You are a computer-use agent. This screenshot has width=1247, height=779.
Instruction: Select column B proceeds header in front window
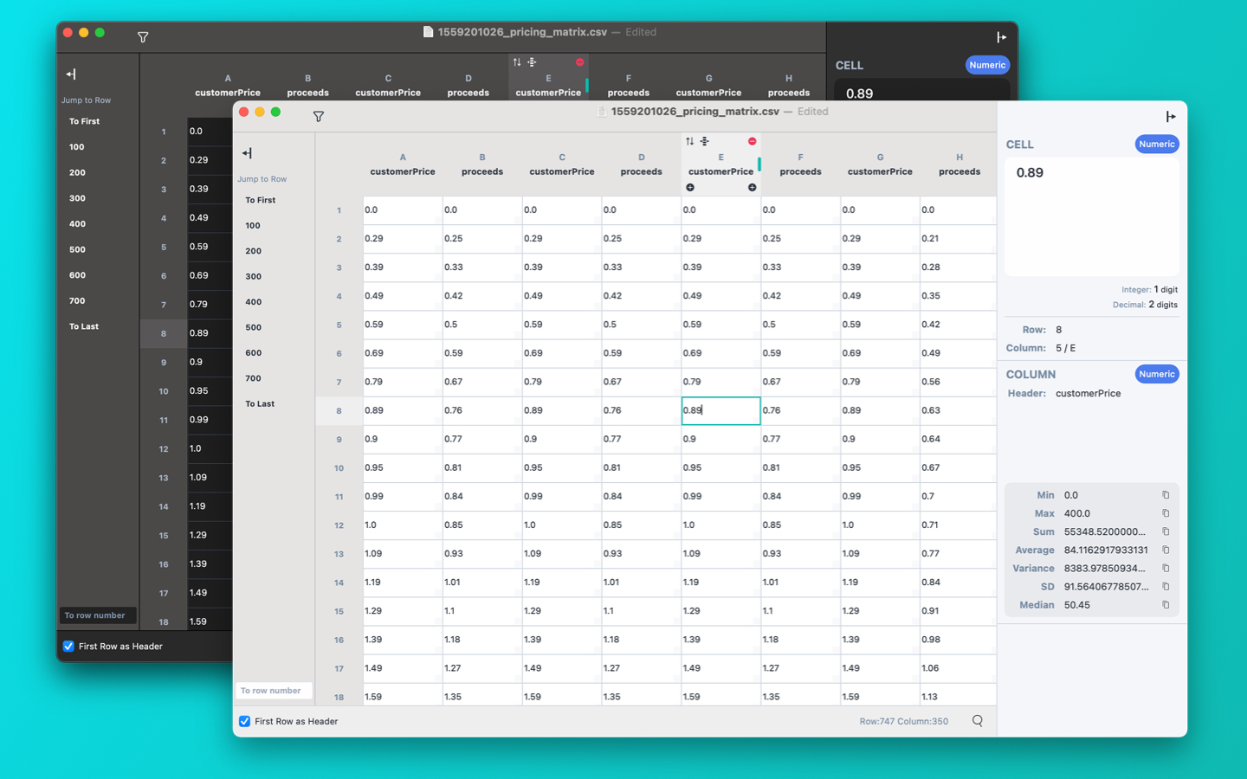pos(482,164)
